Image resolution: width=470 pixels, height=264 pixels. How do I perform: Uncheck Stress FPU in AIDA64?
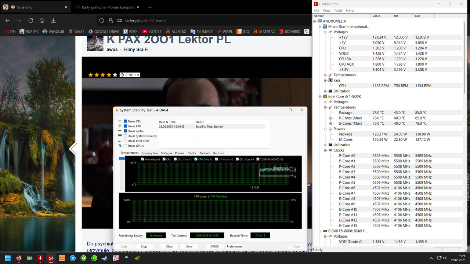[x=126, y=126]
